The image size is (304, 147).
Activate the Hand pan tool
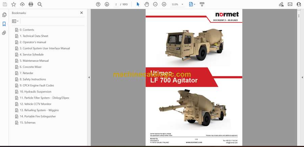pyautogui.click(x=147, y=4)
